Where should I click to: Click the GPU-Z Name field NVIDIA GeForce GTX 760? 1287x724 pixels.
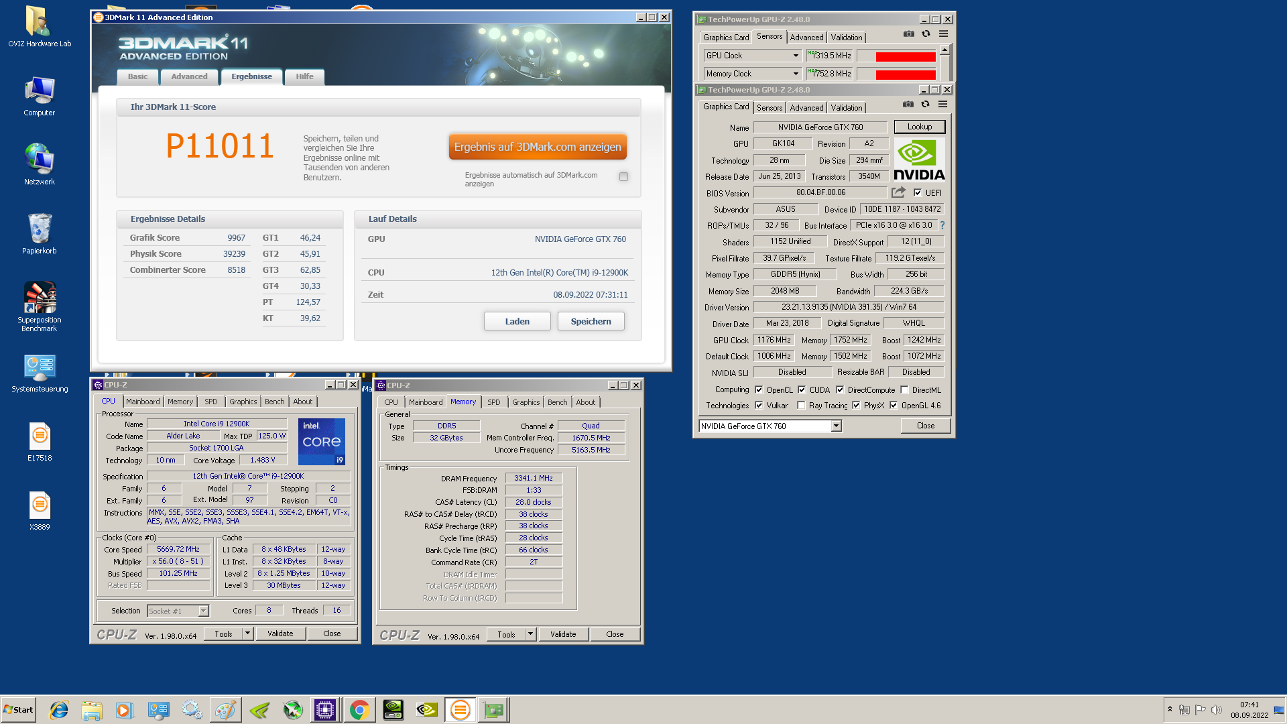[820, 127]
